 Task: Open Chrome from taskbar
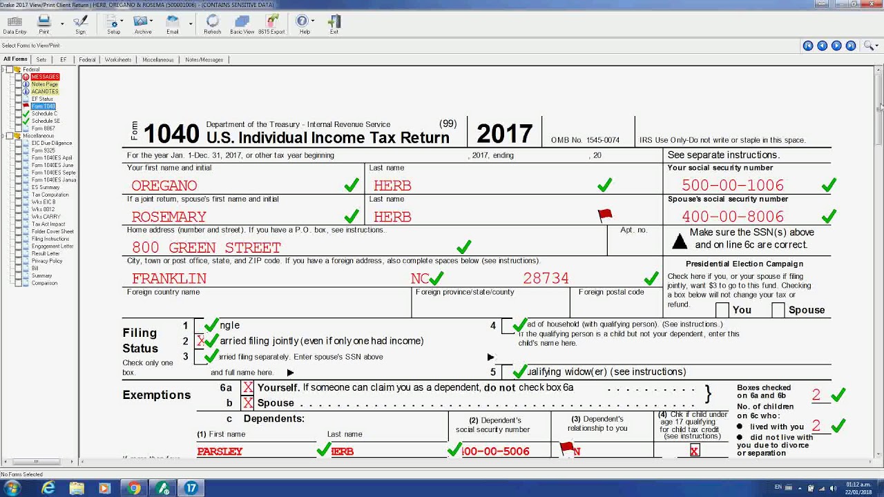point(134,488)
